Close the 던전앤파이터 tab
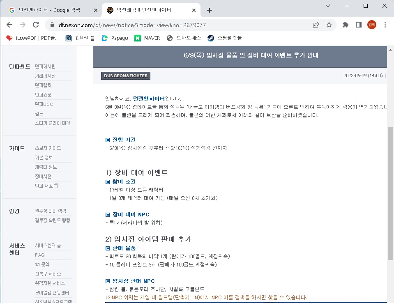 [x=194, y=10]
